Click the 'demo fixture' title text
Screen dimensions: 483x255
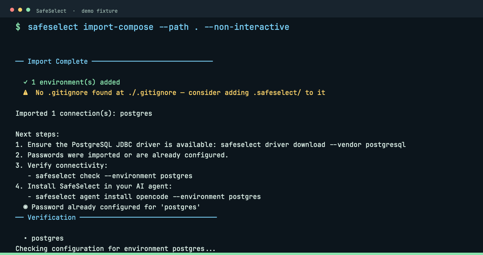point(100,11)
